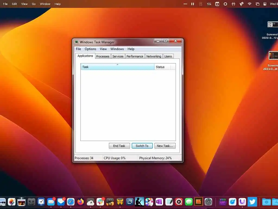Image resolution: width=278 pixels, height=209 pixels.
Task: Click the Switch To button
Action: [x=142, y=146]
